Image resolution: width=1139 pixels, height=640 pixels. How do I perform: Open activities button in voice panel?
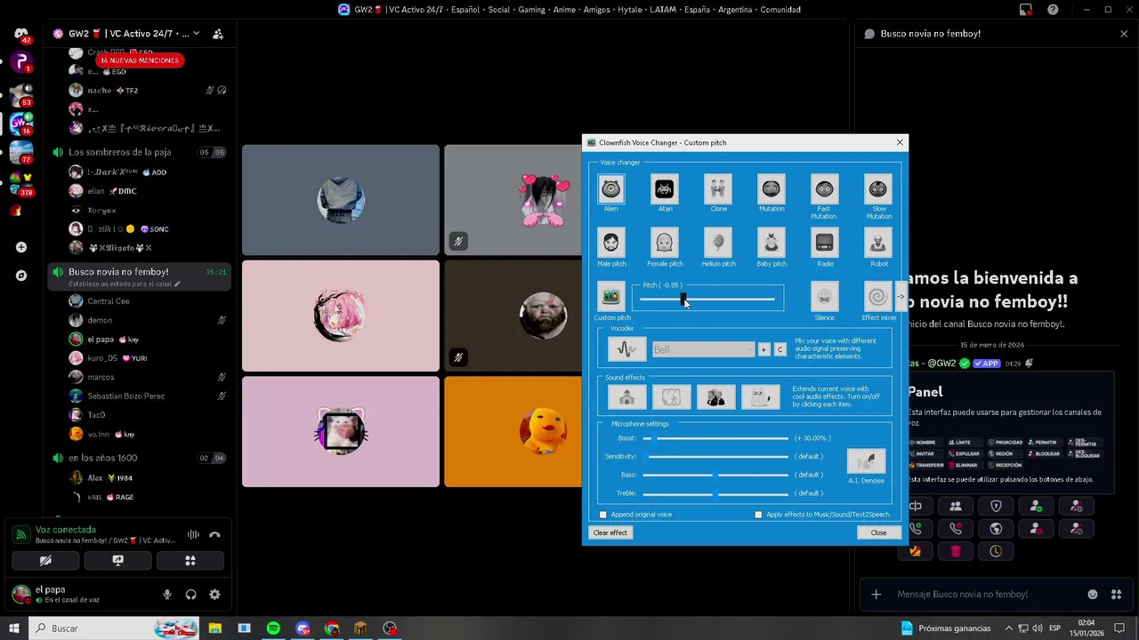coord(190,561)
